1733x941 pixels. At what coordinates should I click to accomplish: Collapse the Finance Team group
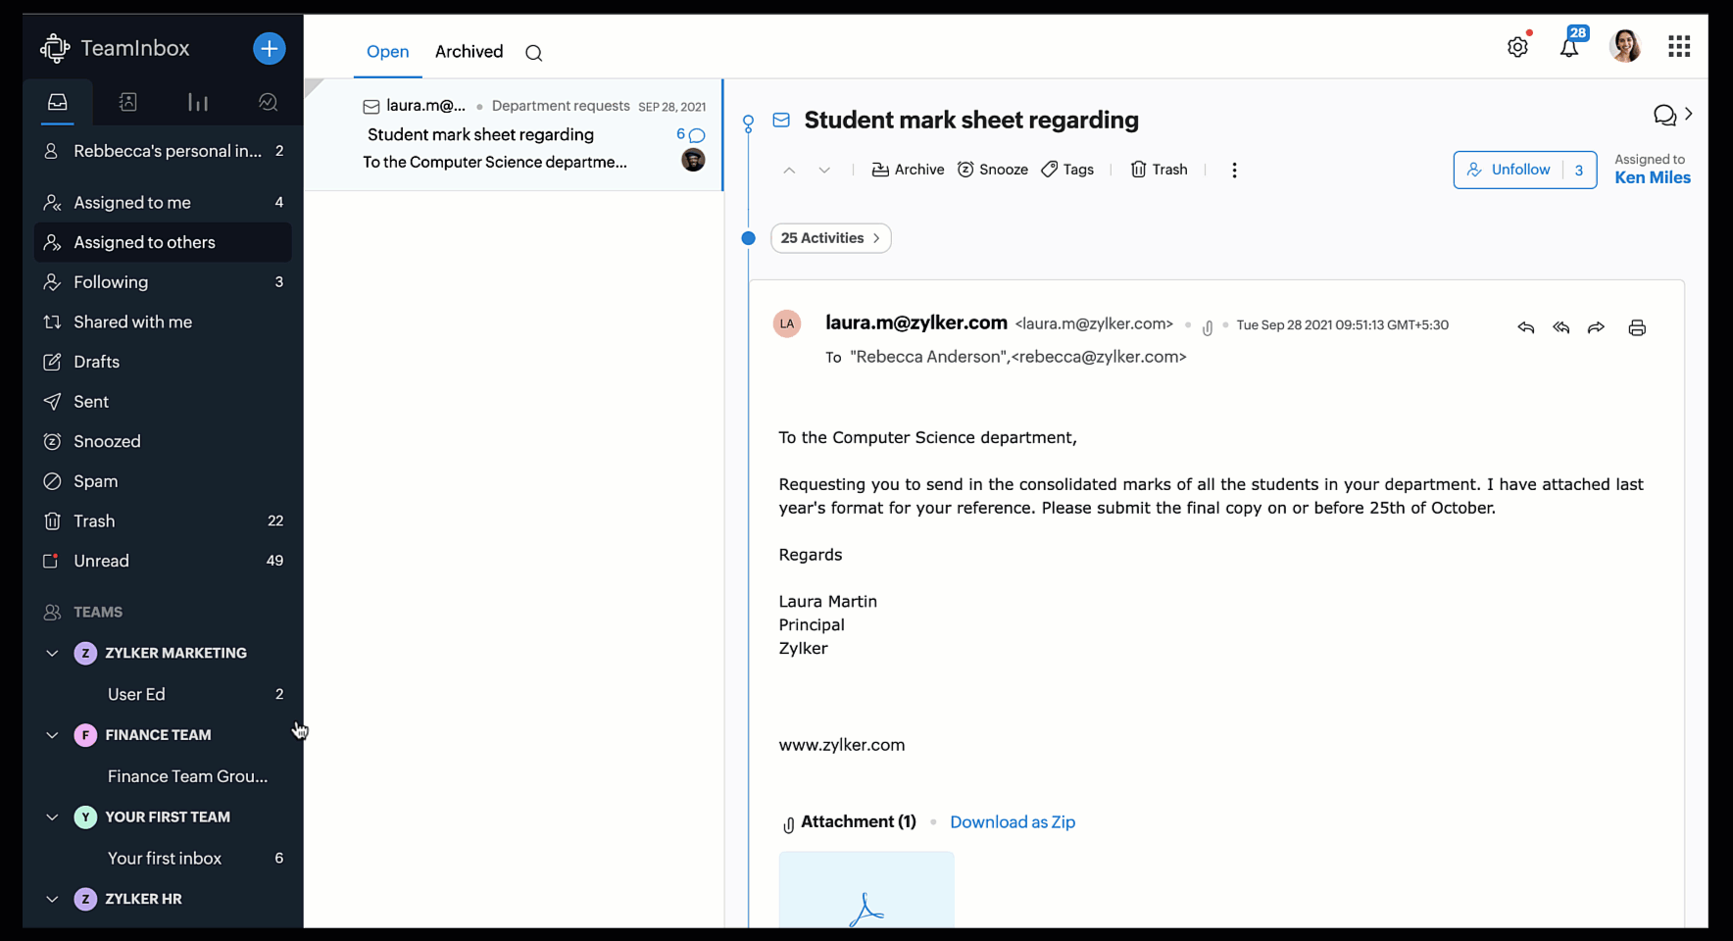52,735
